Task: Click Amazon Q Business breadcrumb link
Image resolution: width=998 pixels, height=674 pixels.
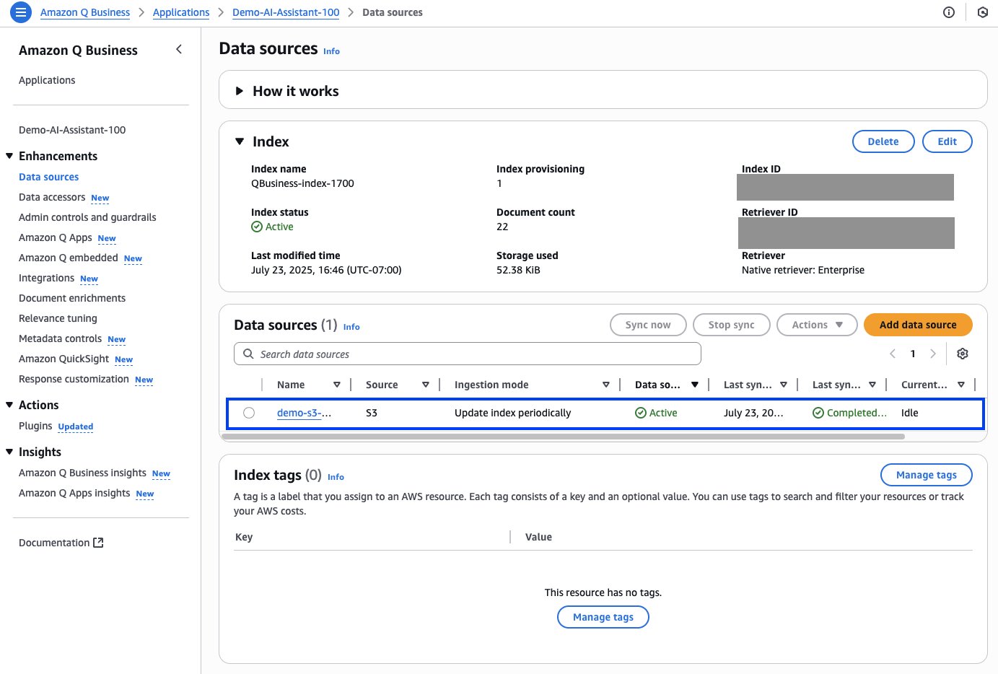Action: pyautogui.click(x=85, y=12)
